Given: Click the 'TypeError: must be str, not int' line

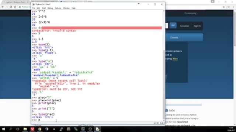Looking at the screenshot, I should [x=57, y=89].
